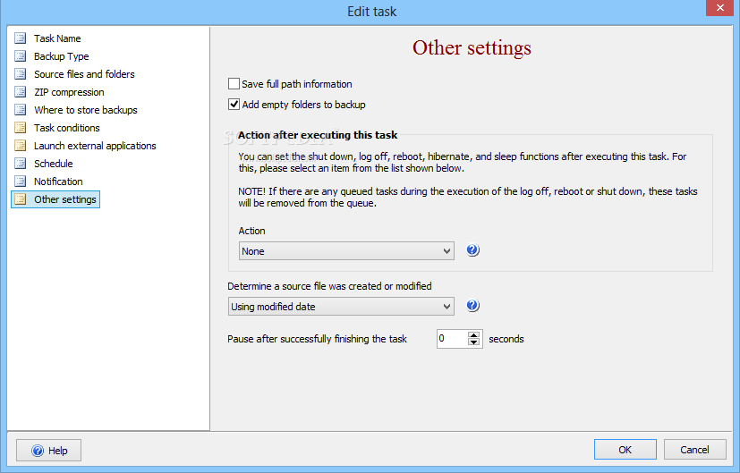
Task: Click the Notification page icon
Action: [21, 182]
